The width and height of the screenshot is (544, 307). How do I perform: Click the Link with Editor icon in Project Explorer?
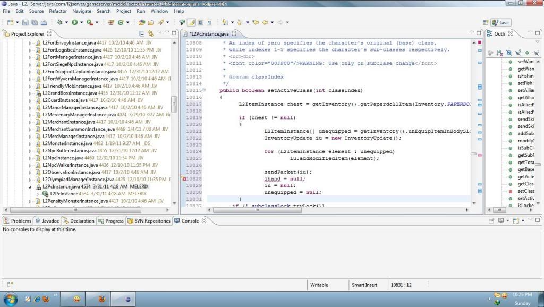[150, 33]
